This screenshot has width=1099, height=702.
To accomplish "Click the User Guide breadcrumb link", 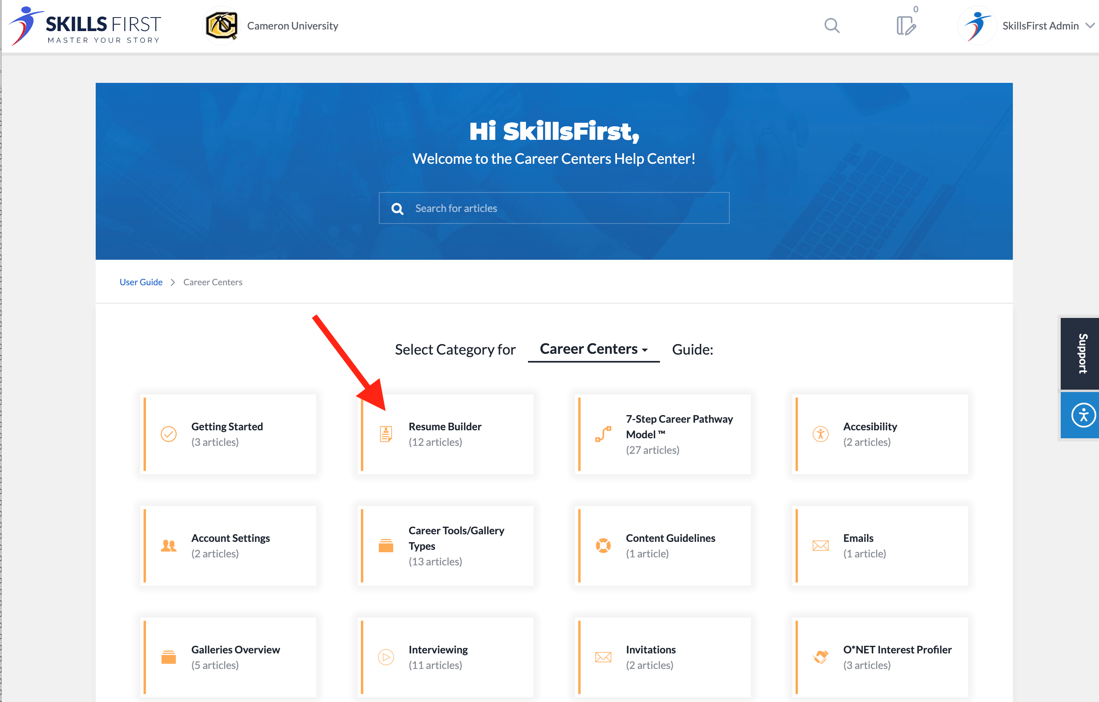I will coord(141,282).
